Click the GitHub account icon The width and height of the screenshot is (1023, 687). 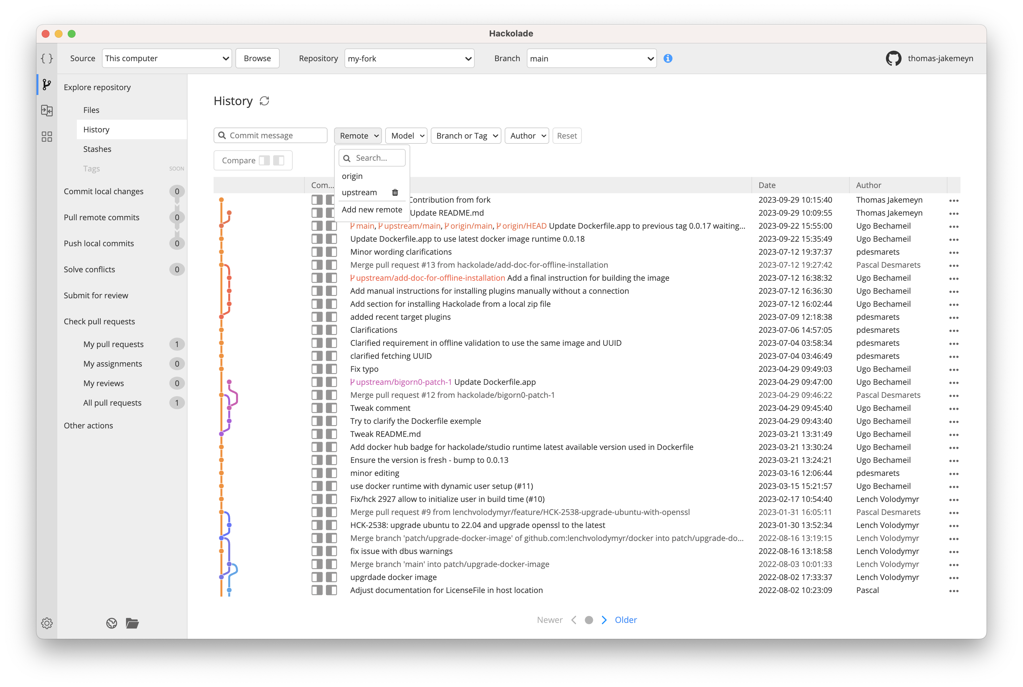click(893, 58)
